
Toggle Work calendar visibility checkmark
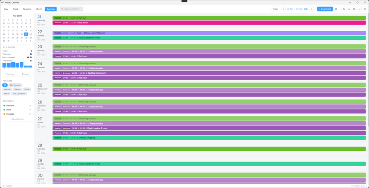coord(30,110)
